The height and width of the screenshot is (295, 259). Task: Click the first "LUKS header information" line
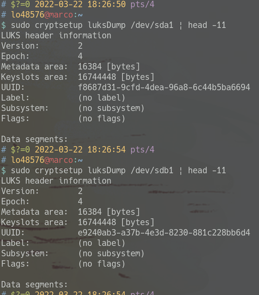click(56, 36)
